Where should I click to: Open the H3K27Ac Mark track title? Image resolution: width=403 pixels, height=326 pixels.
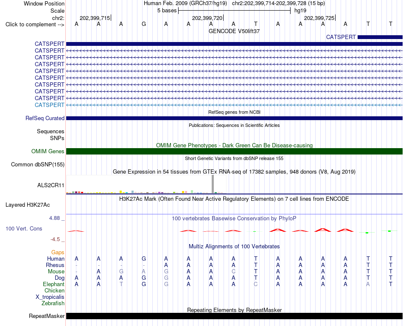tap(234, 199)
